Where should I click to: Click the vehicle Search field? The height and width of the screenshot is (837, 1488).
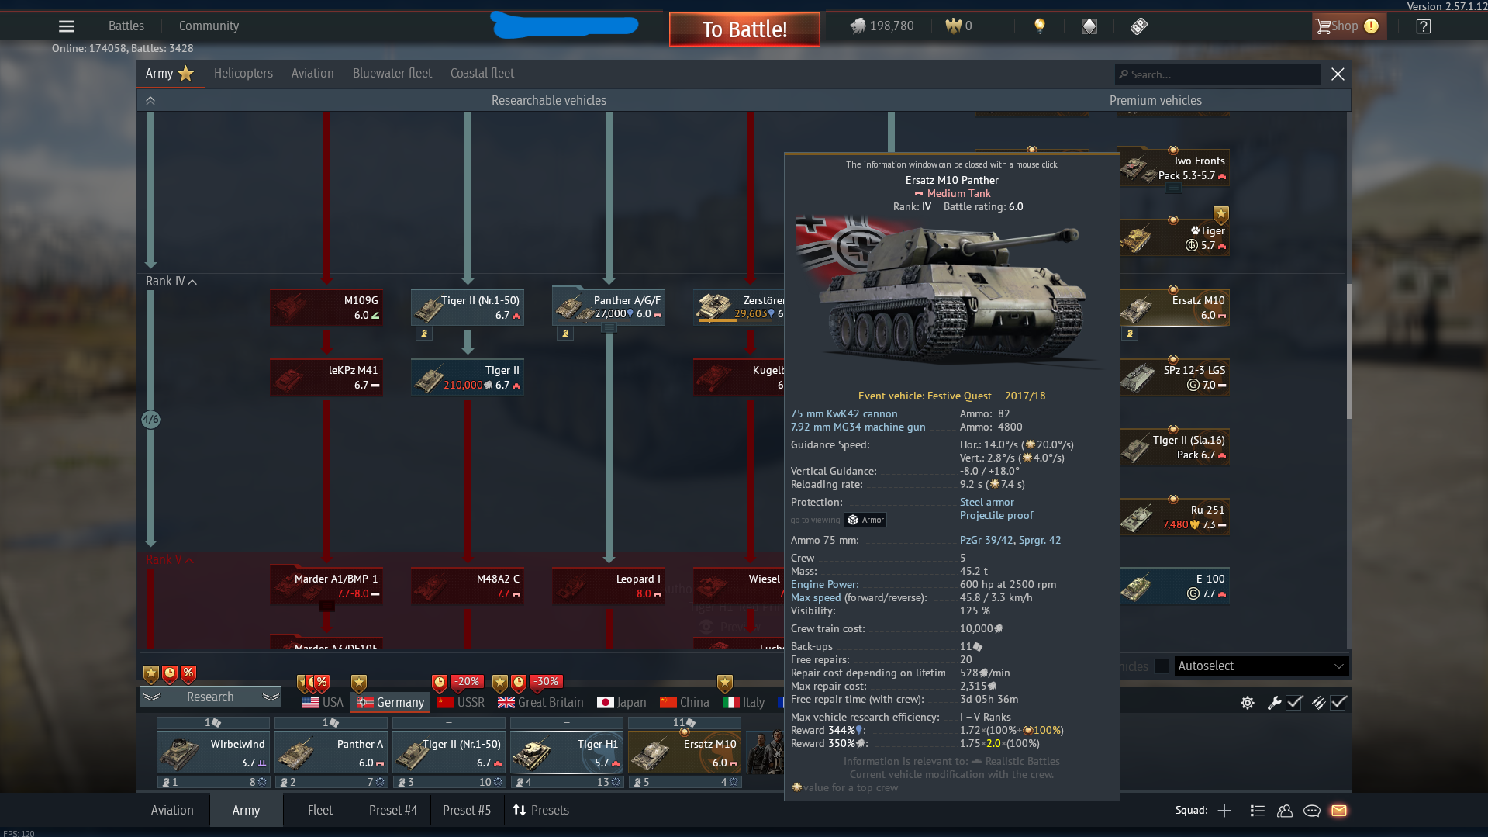(1217, 74)
